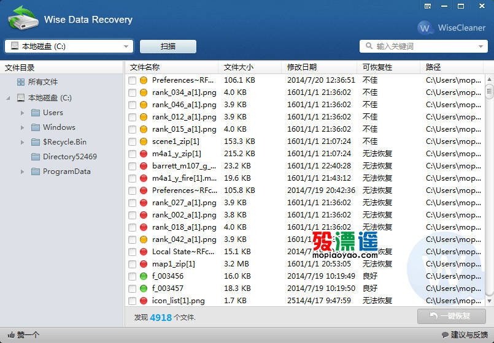
Task: Click the scrollbar up arrow
Action: [489, 79]
